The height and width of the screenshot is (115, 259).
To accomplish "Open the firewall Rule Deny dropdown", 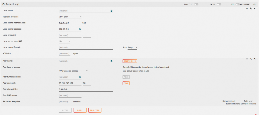I will point(132,47).
